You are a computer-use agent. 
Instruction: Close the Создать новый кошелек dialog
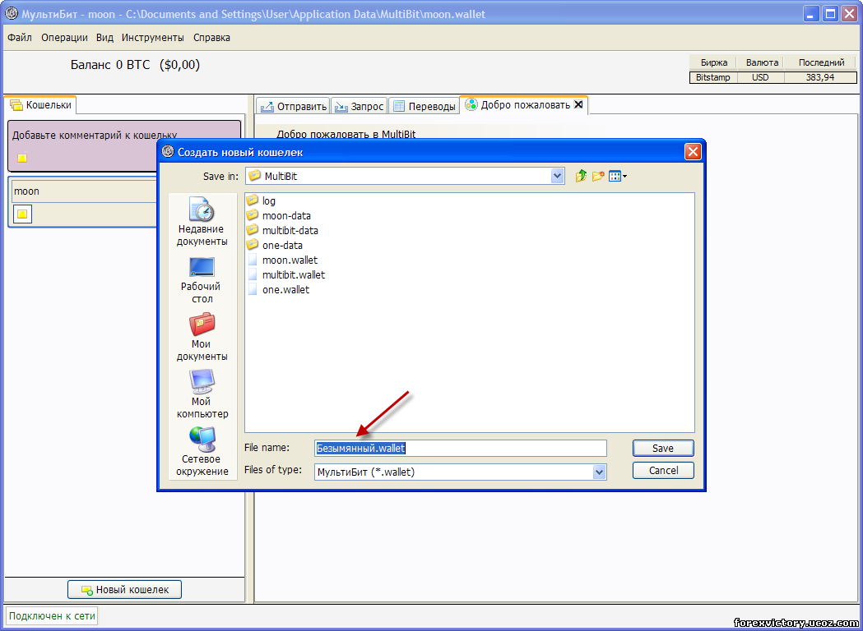pyautogui.click(x=693, y=152)
